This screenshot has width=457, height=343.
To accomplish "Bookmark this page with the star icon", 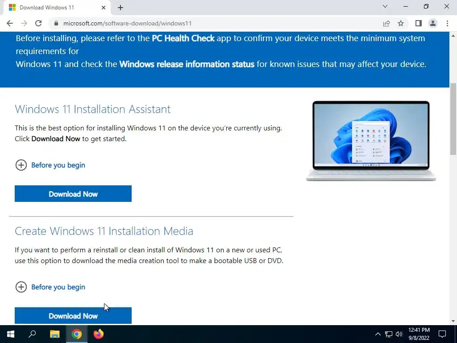I will [x=401, y=23].
